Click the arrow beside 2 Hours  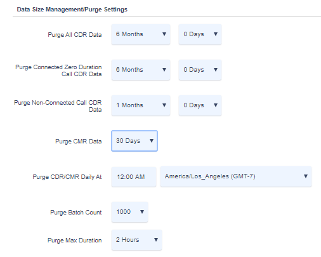(156, 240)
